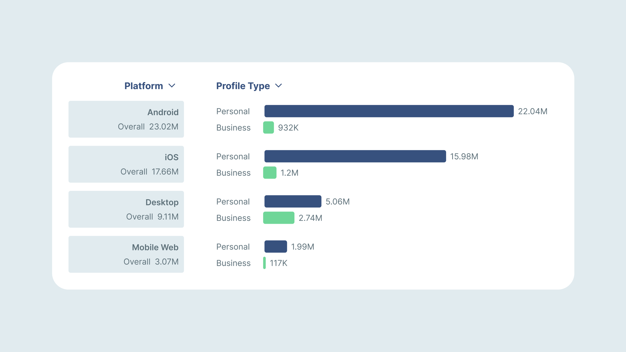Click Mobile Web Personal bar 1.99M
Image resolution: width=626 pixels, height=352 pixels.
coord(276,246)
